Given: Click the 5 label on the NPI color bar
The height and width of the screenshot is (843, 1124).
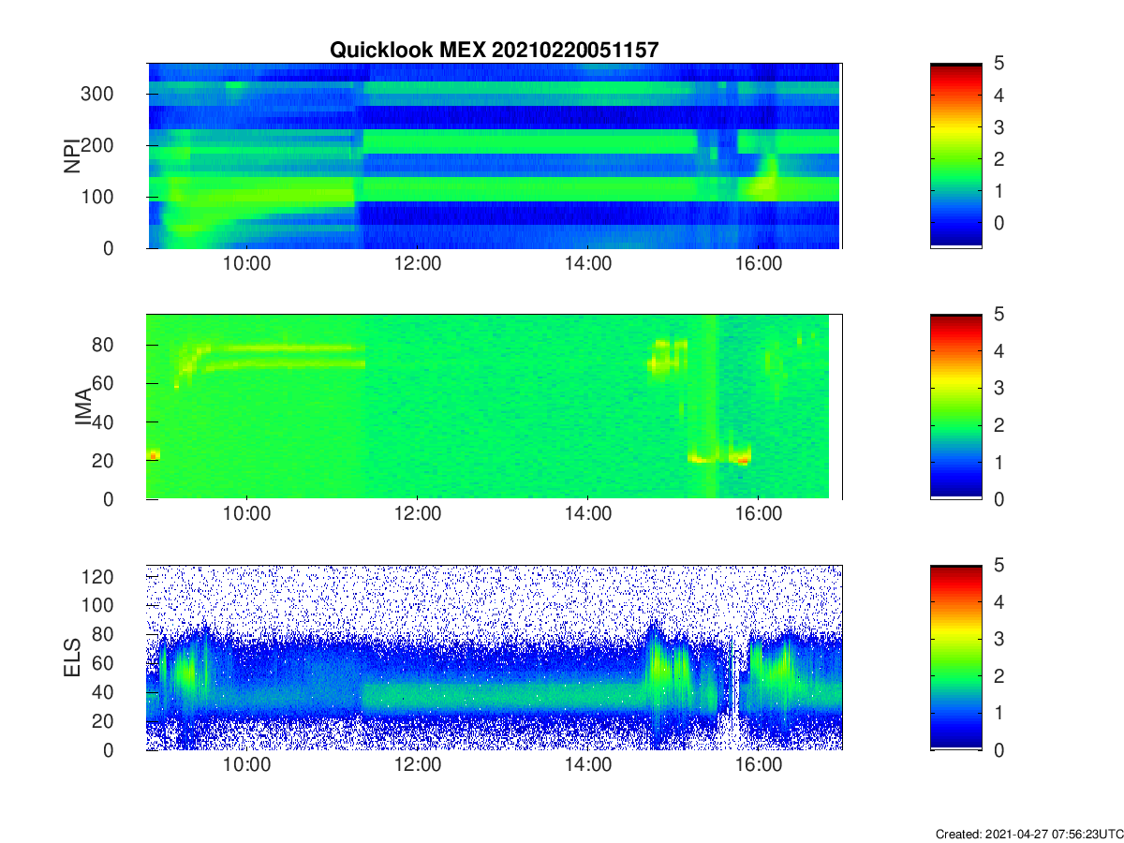Looking at the screenshot, I should pos(998,63).
